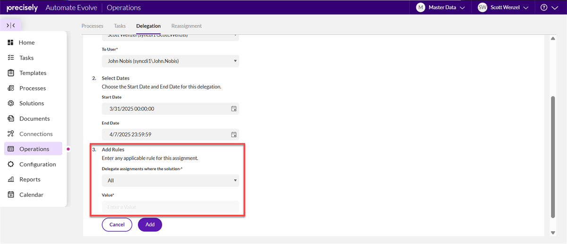Click the Master Data M avatar
The image size is (567, 244).
pos(421,8)
